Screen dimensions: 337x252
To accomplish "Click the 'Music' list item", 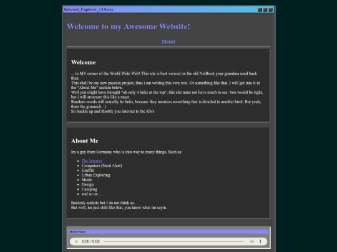I will pyautogui.click(x=87, y=180).
